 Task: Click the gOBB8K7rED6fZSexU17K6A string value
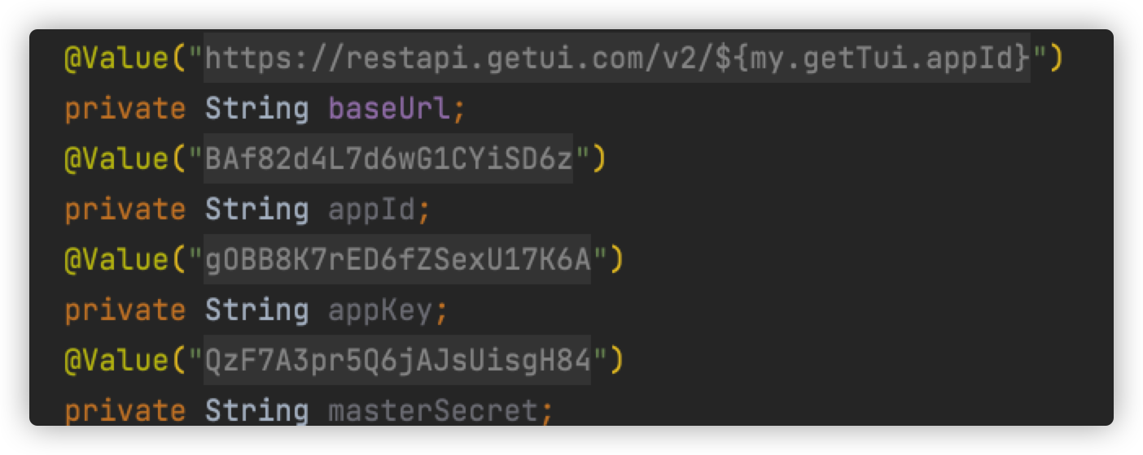(x=397, y=260)
